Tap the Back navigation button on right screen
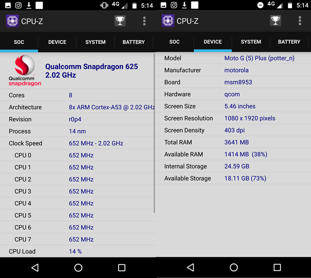The height and width of the screenshot is (278, 311). click(x=191, y=267)
